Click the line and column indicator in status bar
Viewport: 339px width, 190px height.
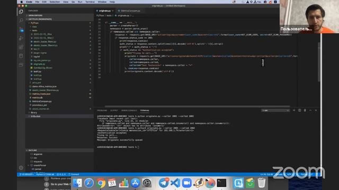pos(266,174)
